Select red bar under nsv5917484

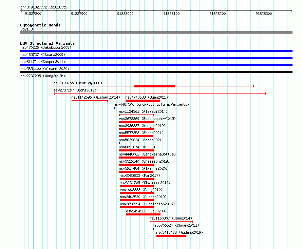click(136, 172)
